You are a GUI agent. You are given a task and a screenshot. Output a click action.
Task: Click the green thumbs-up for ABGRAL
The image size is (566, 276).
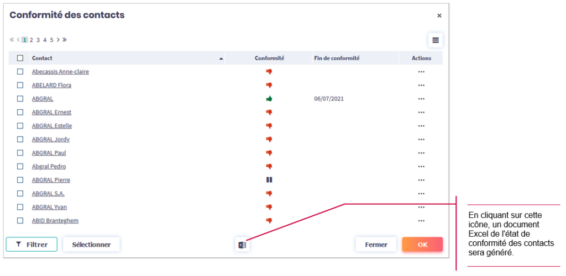tap(269, 99)
